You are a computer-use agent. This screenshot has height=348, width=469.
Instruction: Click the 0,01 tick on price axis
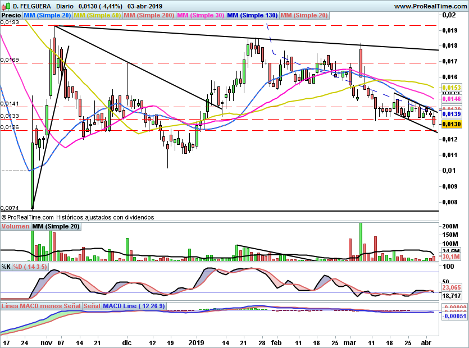coord(449,171)
